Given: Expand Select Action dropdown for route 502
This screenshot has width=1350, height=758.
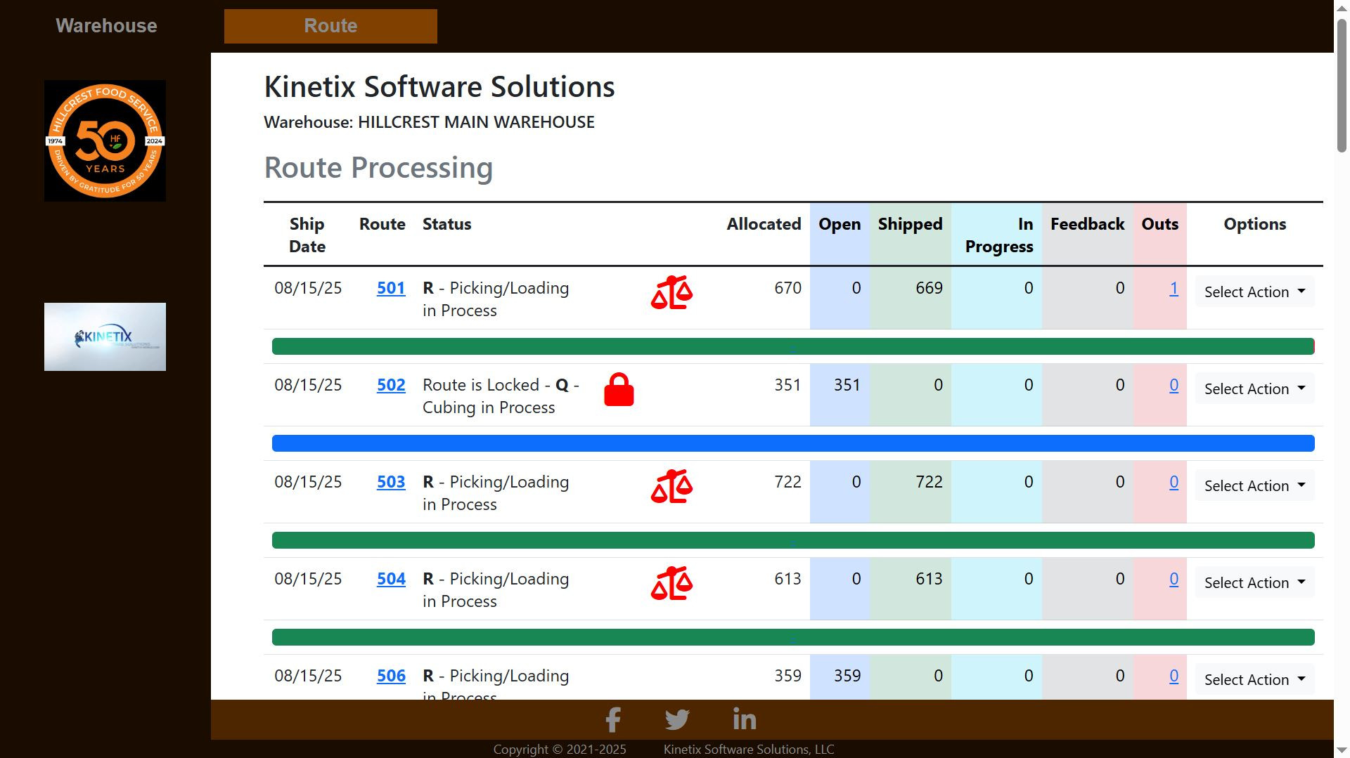Looking at the screenshot, I should [1254, 389].
